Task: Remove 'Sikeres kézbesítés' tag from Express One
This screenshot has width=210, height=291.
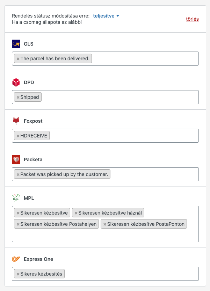Action: [x=18, y=274]
